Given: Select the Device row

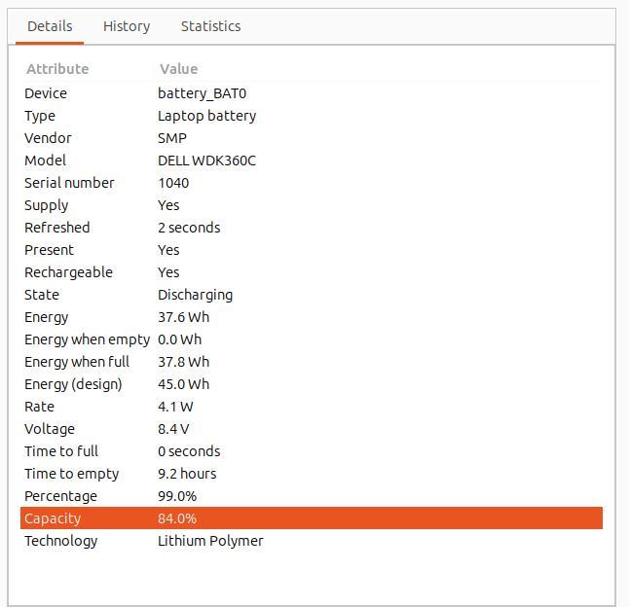Looking at the screenshot, I should point(312,93).
